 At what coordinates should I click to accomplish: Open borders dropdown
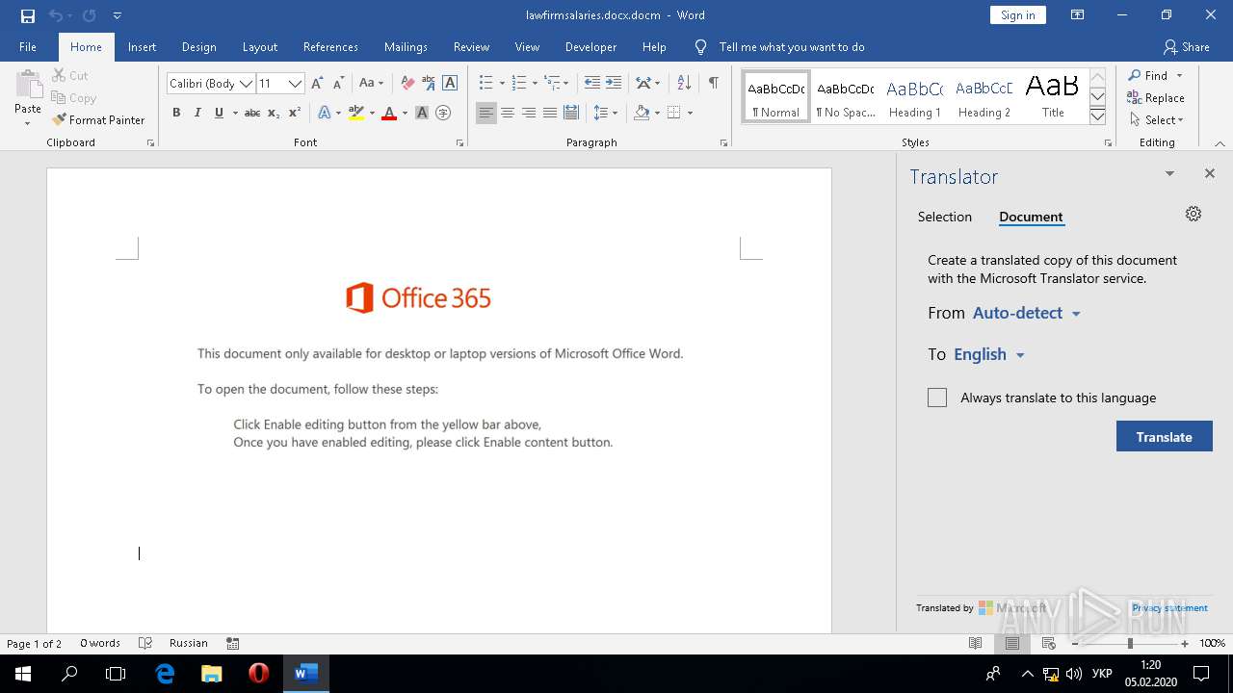coord(690,113)
